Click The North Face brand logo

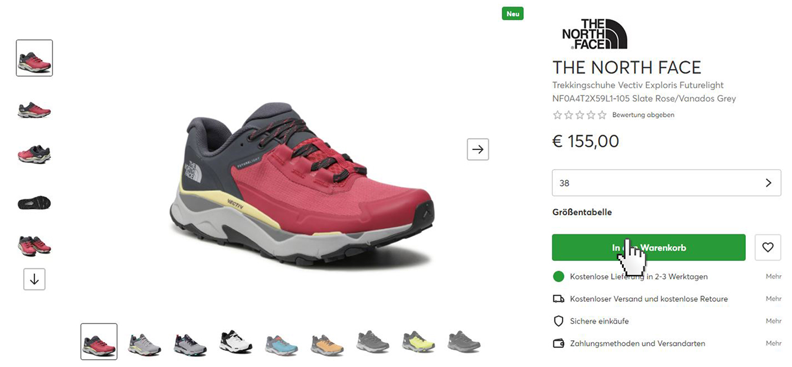point(594,34)
